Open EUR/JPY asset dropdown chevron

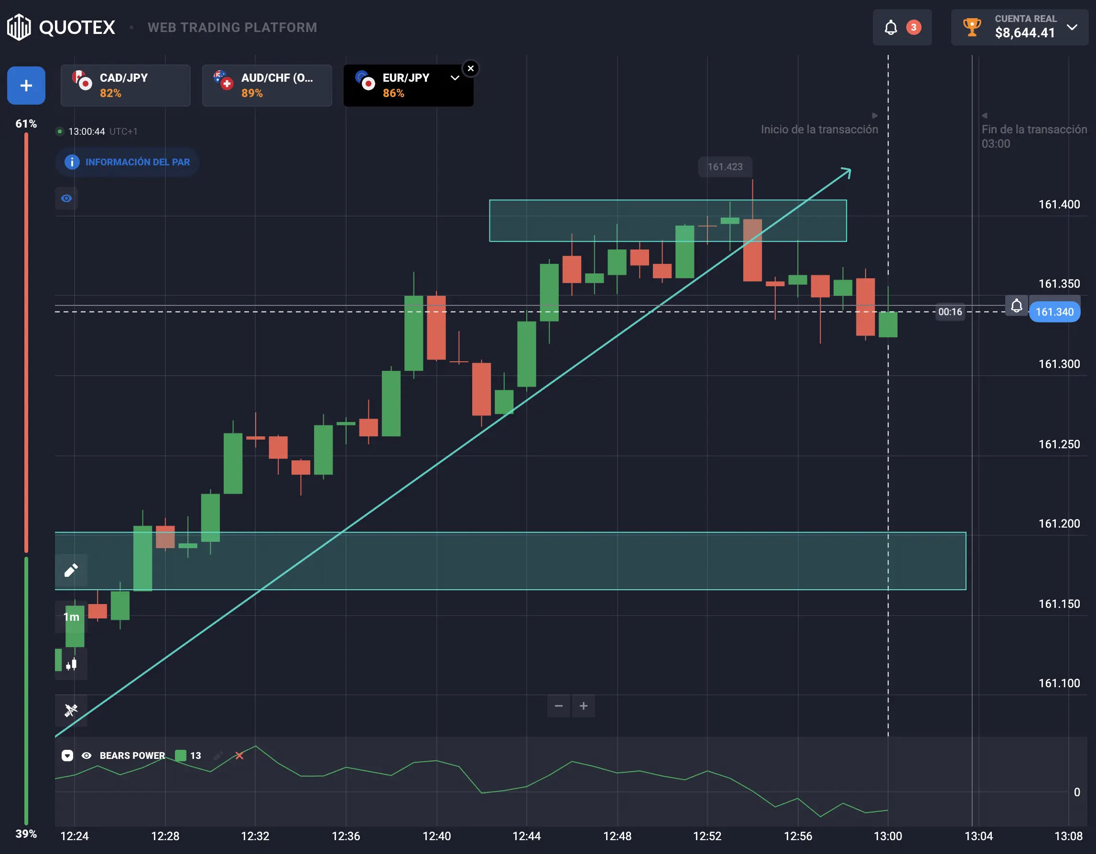tap(455, 78)
